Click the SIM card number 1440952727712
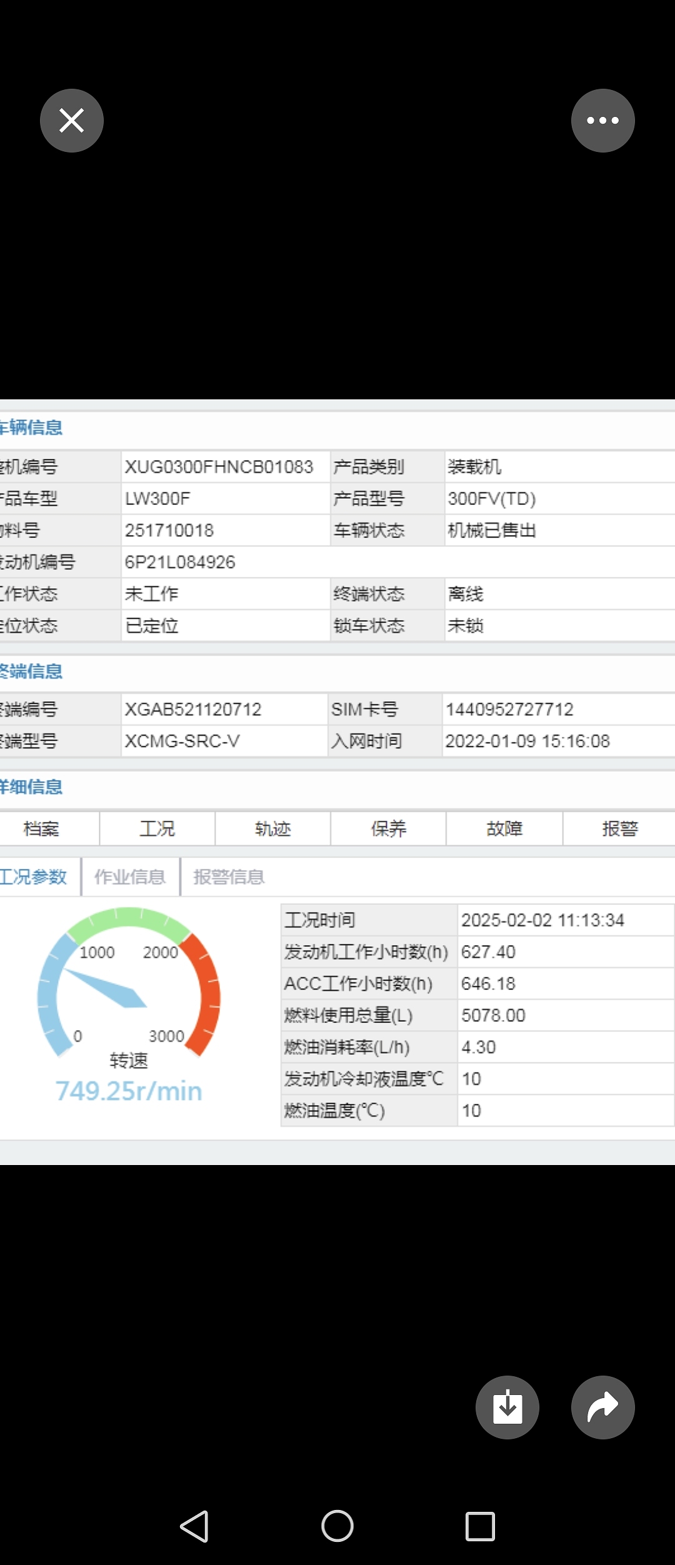 (509, 709)
